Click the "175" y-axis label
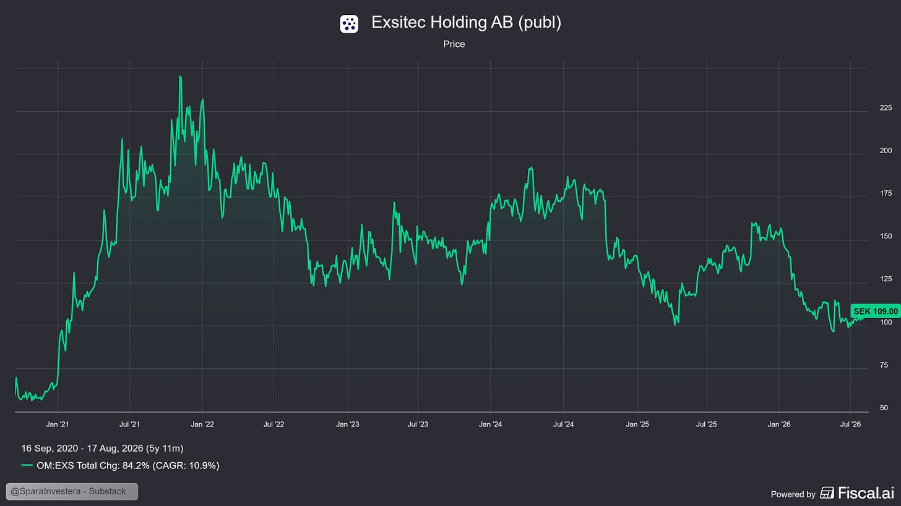The height and width of the screenshot is (506, 901). (x=886, y=193)
